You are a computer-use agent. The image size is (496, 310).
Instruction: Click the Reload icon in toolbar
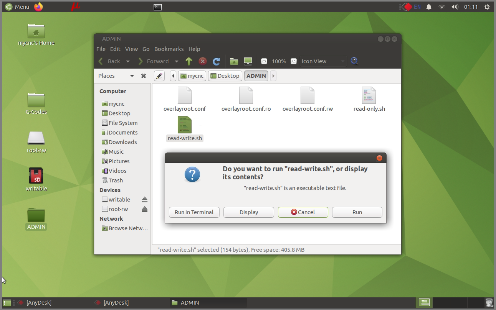click(216, 61)
